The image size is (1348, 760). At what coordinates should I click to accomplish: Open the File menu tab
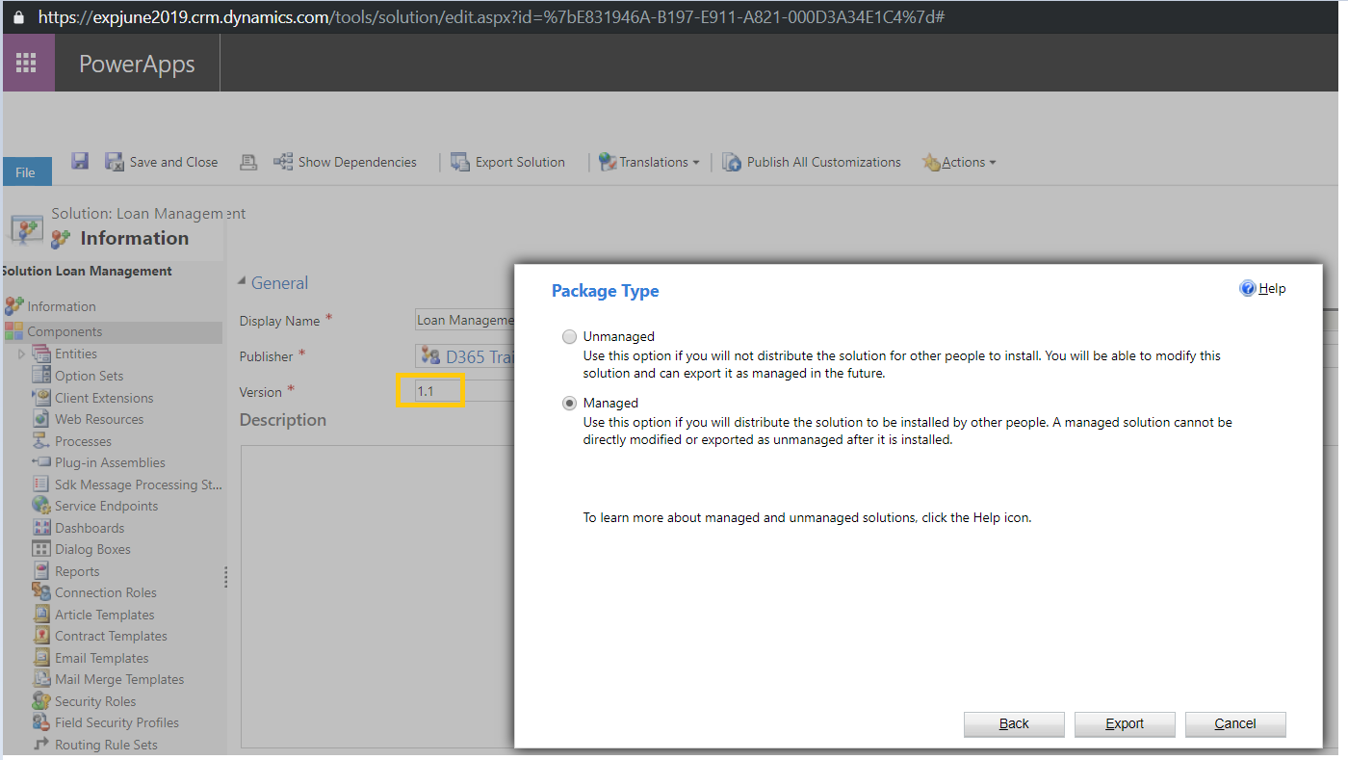coord(26,171)
